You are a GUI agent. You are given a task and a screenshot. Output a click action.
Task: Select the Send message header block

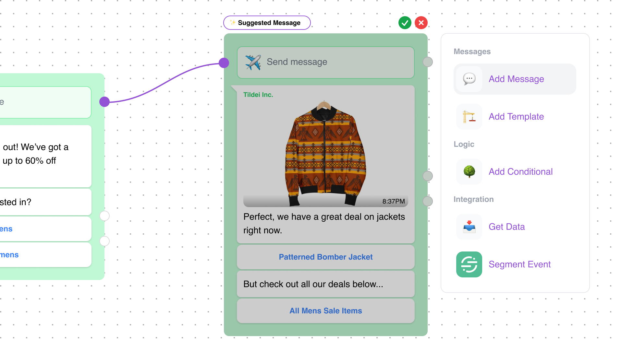(325, 62)
